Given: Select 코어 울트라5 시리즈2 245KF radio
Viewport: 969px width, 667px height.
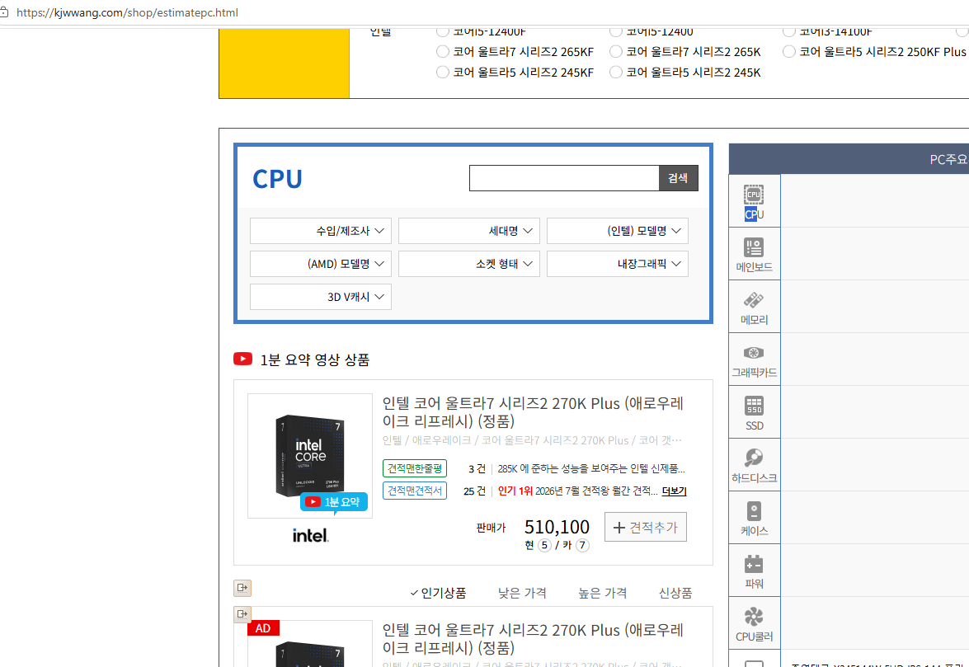Looking at the screenshot, I should click(x=443, y=73).
